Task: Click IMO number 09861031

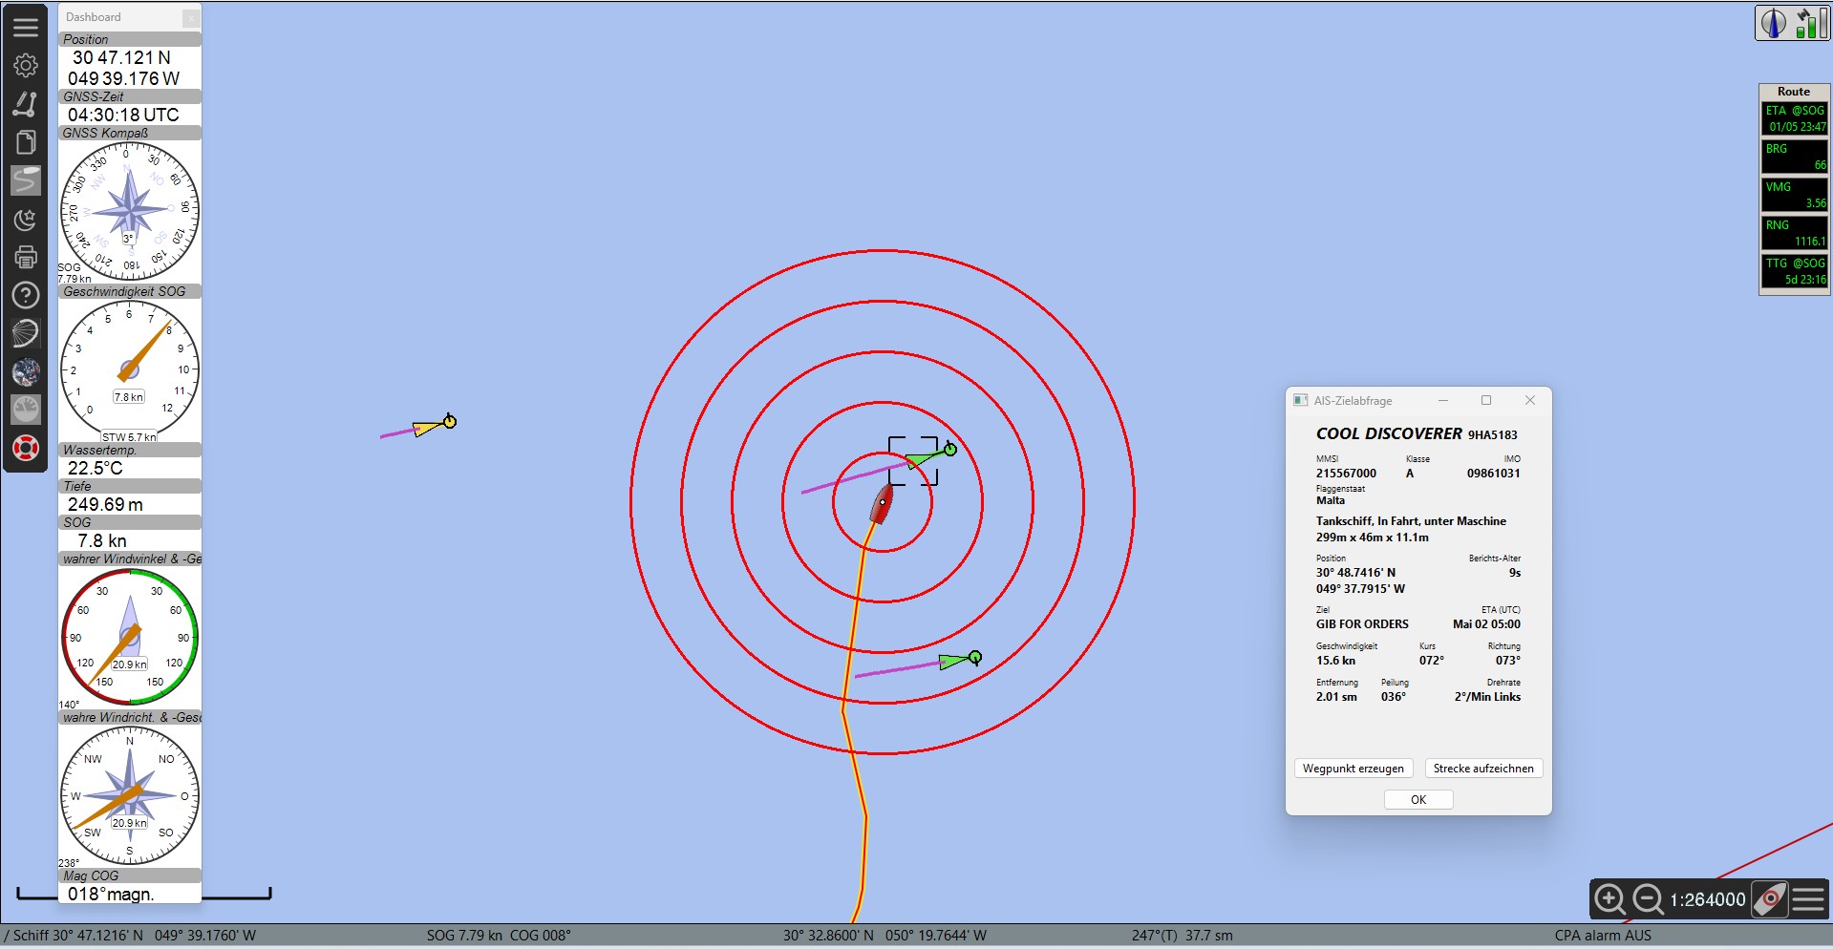Action: tap(1493, 474)
